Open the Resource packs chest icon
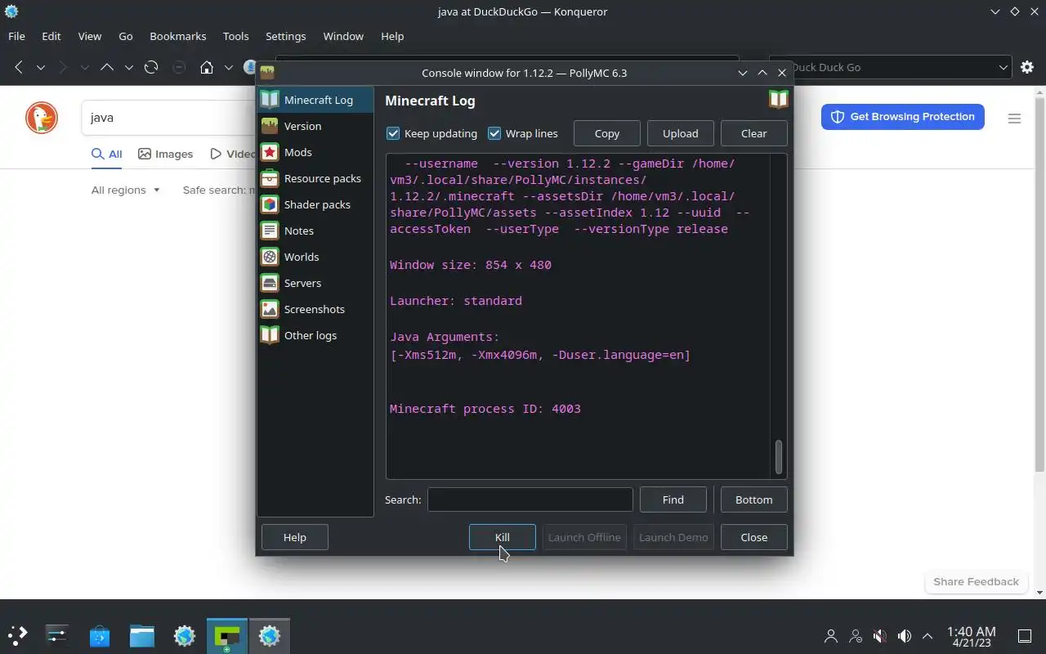 pos(270,178)
